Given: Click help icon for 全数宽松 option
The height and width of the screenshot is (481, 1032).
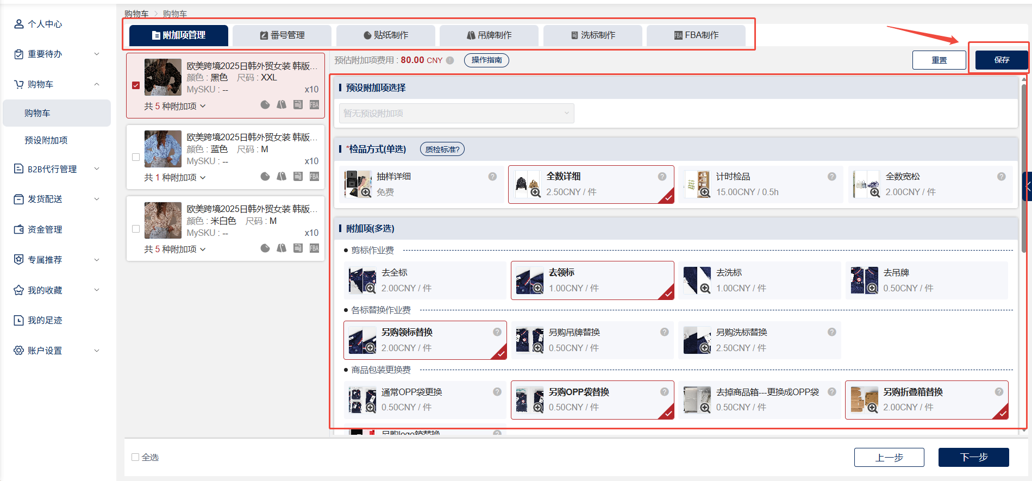Looking at the screenshot, I should (1001, 176).
